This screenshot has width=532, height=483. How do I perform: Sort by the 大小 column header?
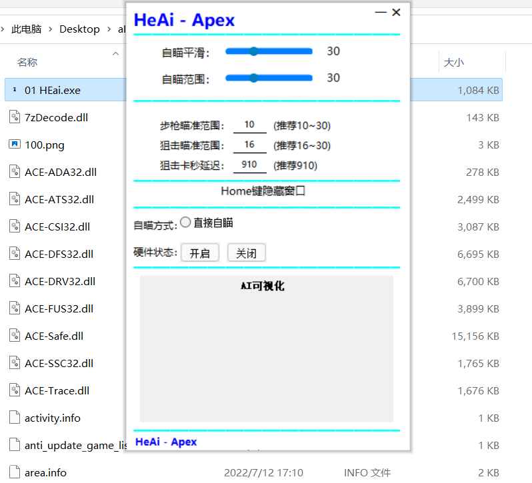pyautogui.click(x=453, y=63)
